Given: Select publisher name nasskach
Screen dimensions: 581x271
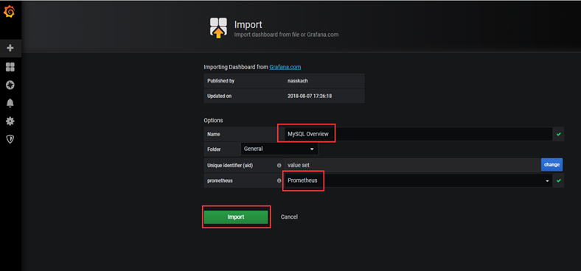Looking at the screenshot, I should 298,81.
